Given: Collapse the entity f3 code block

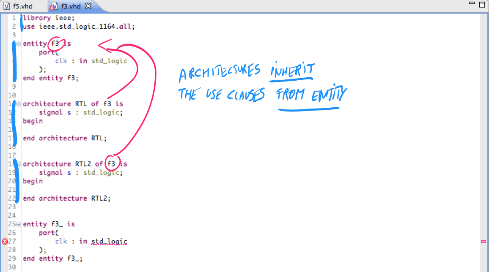Looking at the screenshot, I should point(19,44).
